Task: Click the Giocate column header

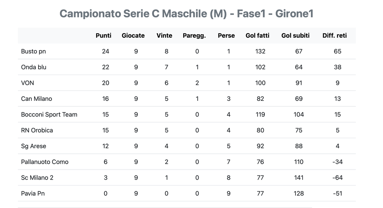Action: pos(133,35)
